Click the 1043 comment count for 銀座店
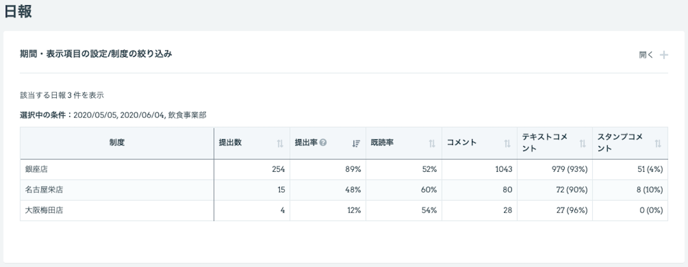The height and width of the screenshot is (267, 688). [503, 170]
